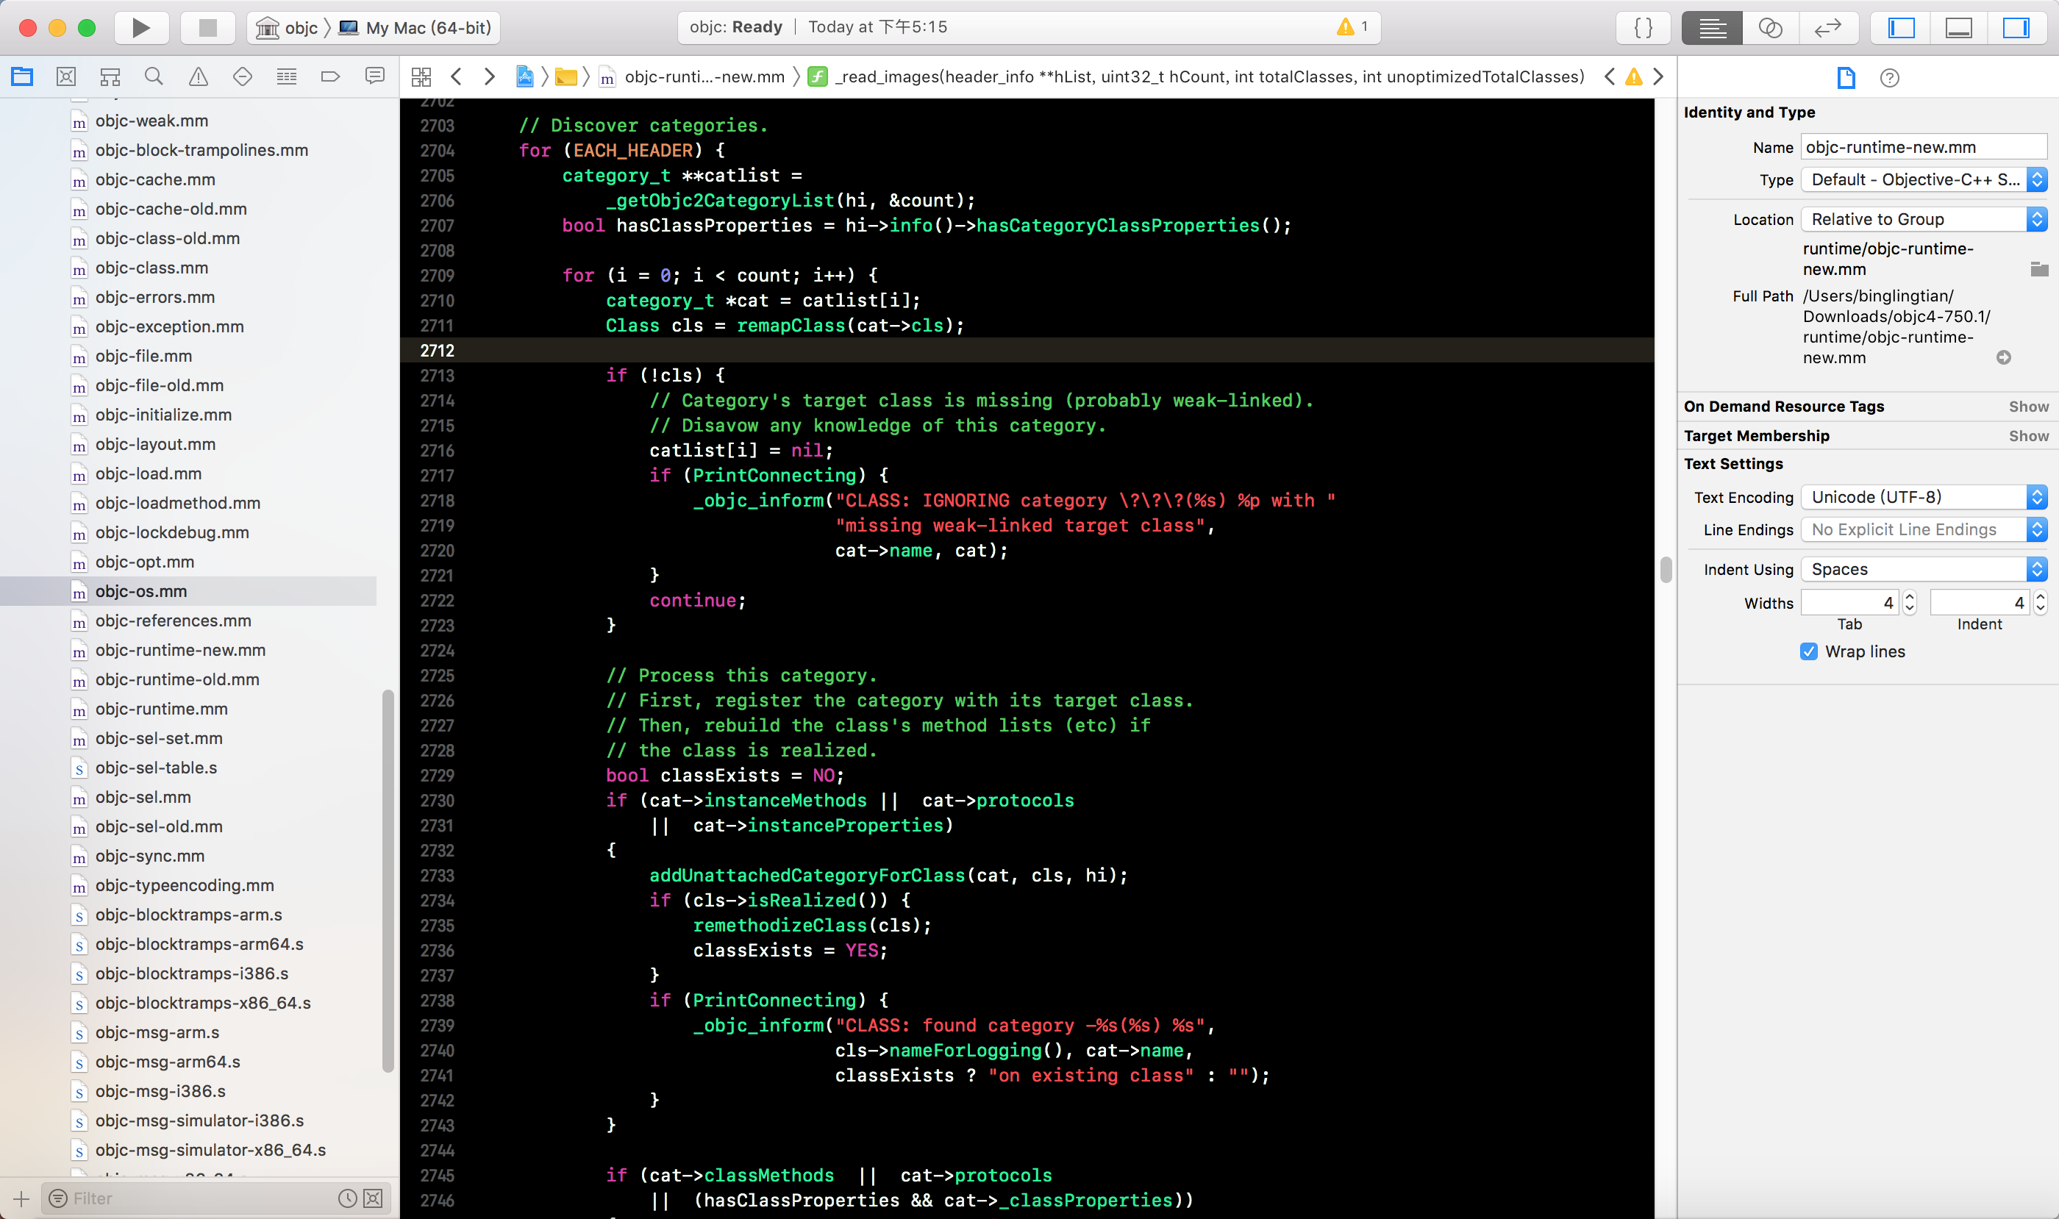Toggle the Wrap lines checkbox

[1808, 651]
